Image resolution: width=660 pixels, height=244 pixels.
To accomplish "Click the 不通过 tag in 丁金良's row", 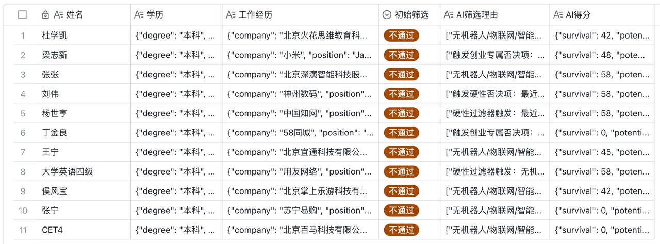I will (401, 133).
